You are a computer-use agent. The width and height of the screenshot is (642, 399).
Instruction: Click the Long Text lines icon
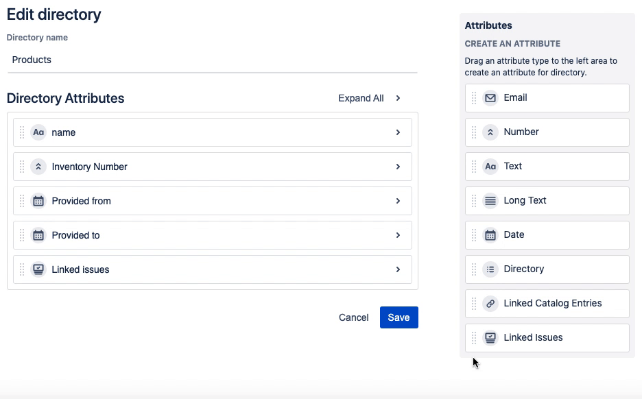490,201
